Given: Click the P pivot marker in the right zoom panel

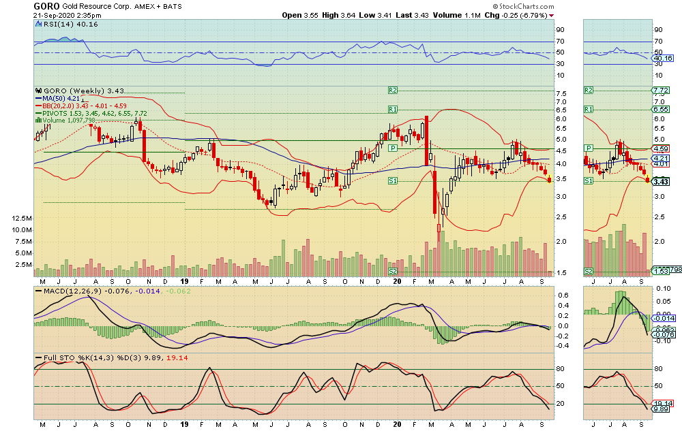Looking at the screenshot, I should tap(589, 148).
